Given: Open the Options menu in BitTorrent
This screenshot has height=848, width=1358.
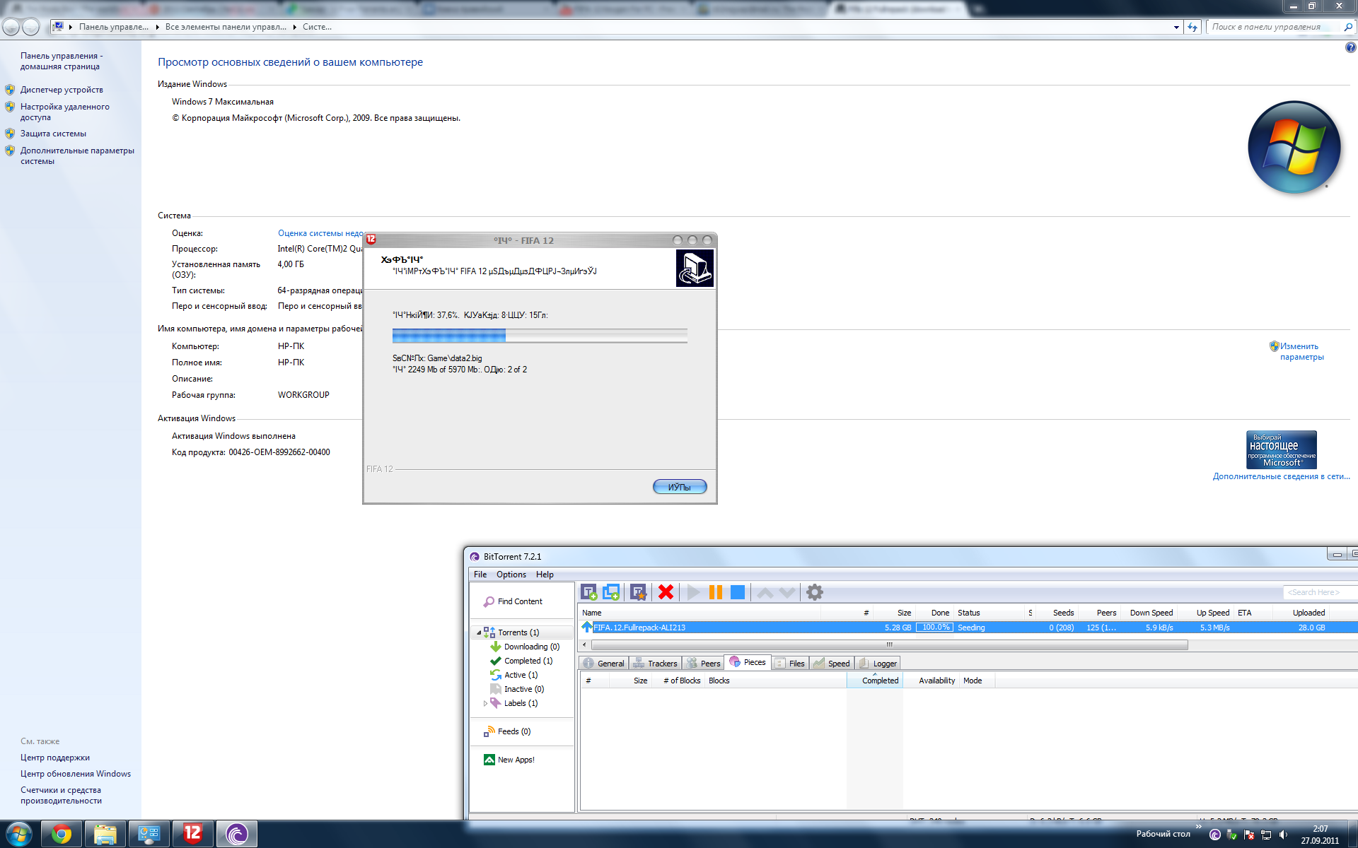Looking at the screenshot, I should pyautogui.click(x=511, y=575).
